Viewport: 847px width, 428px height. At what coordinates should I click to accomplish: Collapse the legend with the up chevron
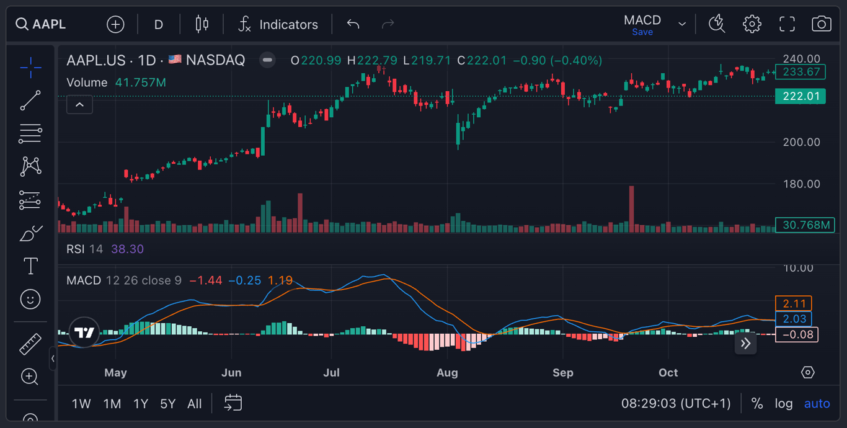(79, 105)
